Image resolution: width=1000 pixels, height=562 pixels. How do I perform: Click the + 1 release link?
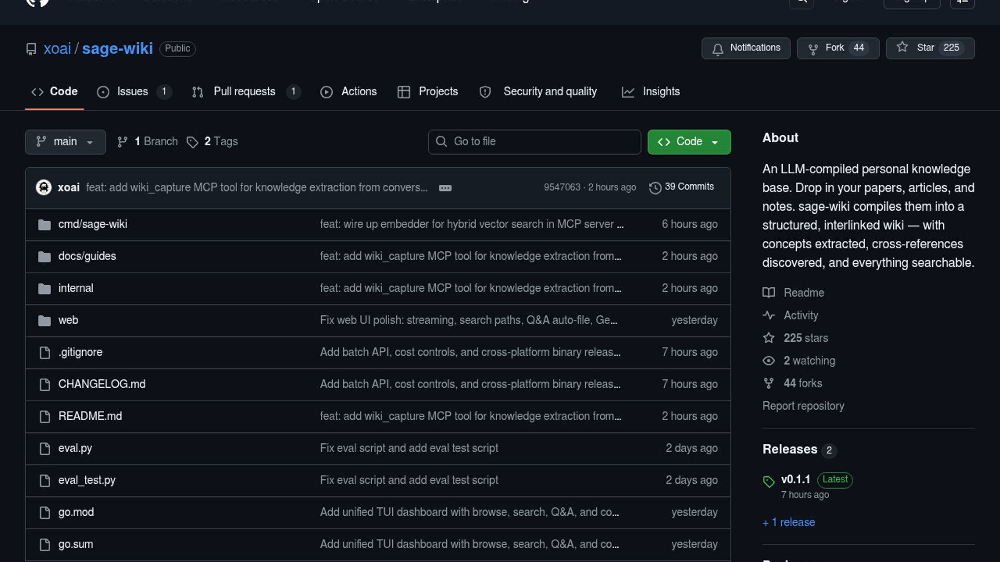tap(789, 522)
